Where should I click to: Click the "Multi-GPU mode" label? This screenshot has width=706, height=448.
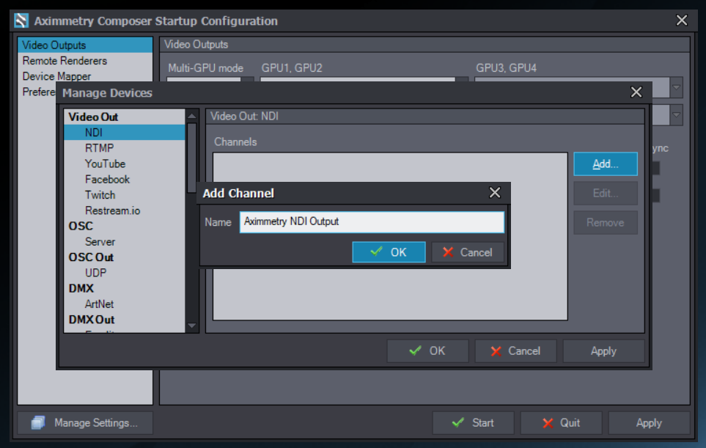click(x=206, y=68)
